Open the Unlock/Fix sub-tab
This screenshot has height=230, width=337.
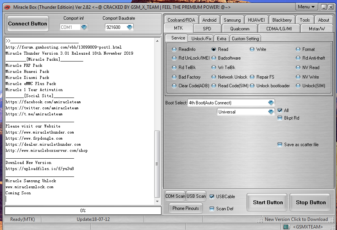[201, 39]
